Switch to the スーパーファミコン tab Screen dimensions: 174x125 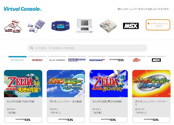[57, 60]
